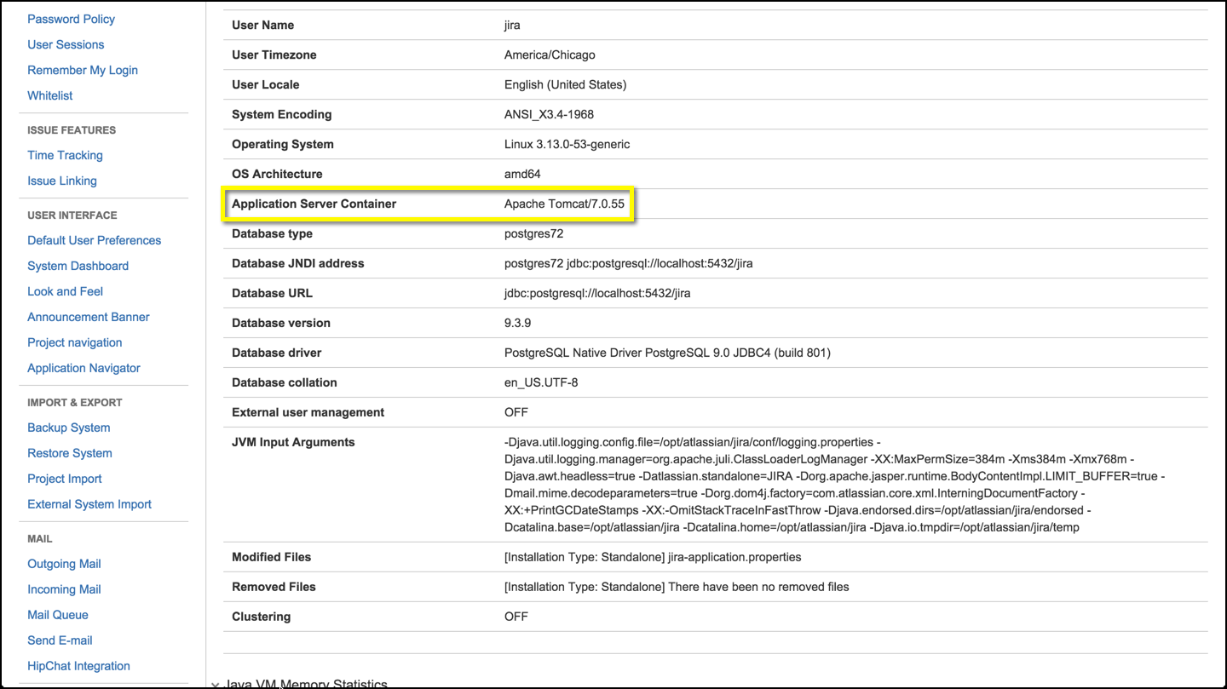Open the Password Policy link
This screenshot has height=689, width=1227.
click(71, 19)
